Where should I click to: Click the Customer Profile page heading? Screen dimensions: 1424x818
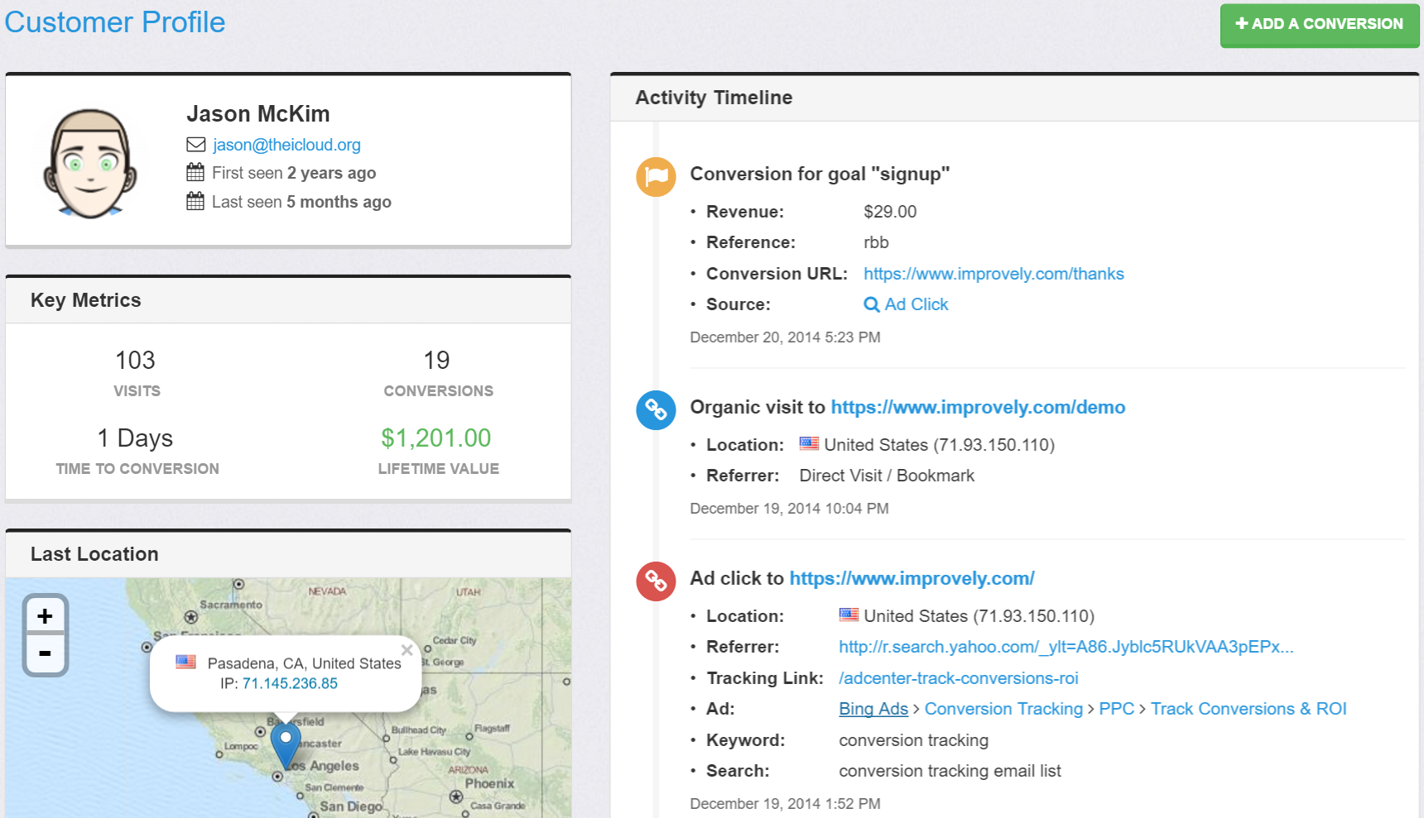(115, 22)
